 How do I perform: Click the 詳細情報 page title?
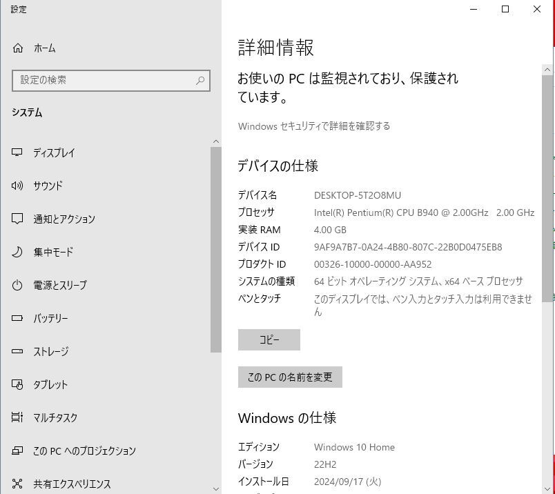point(275,48)
